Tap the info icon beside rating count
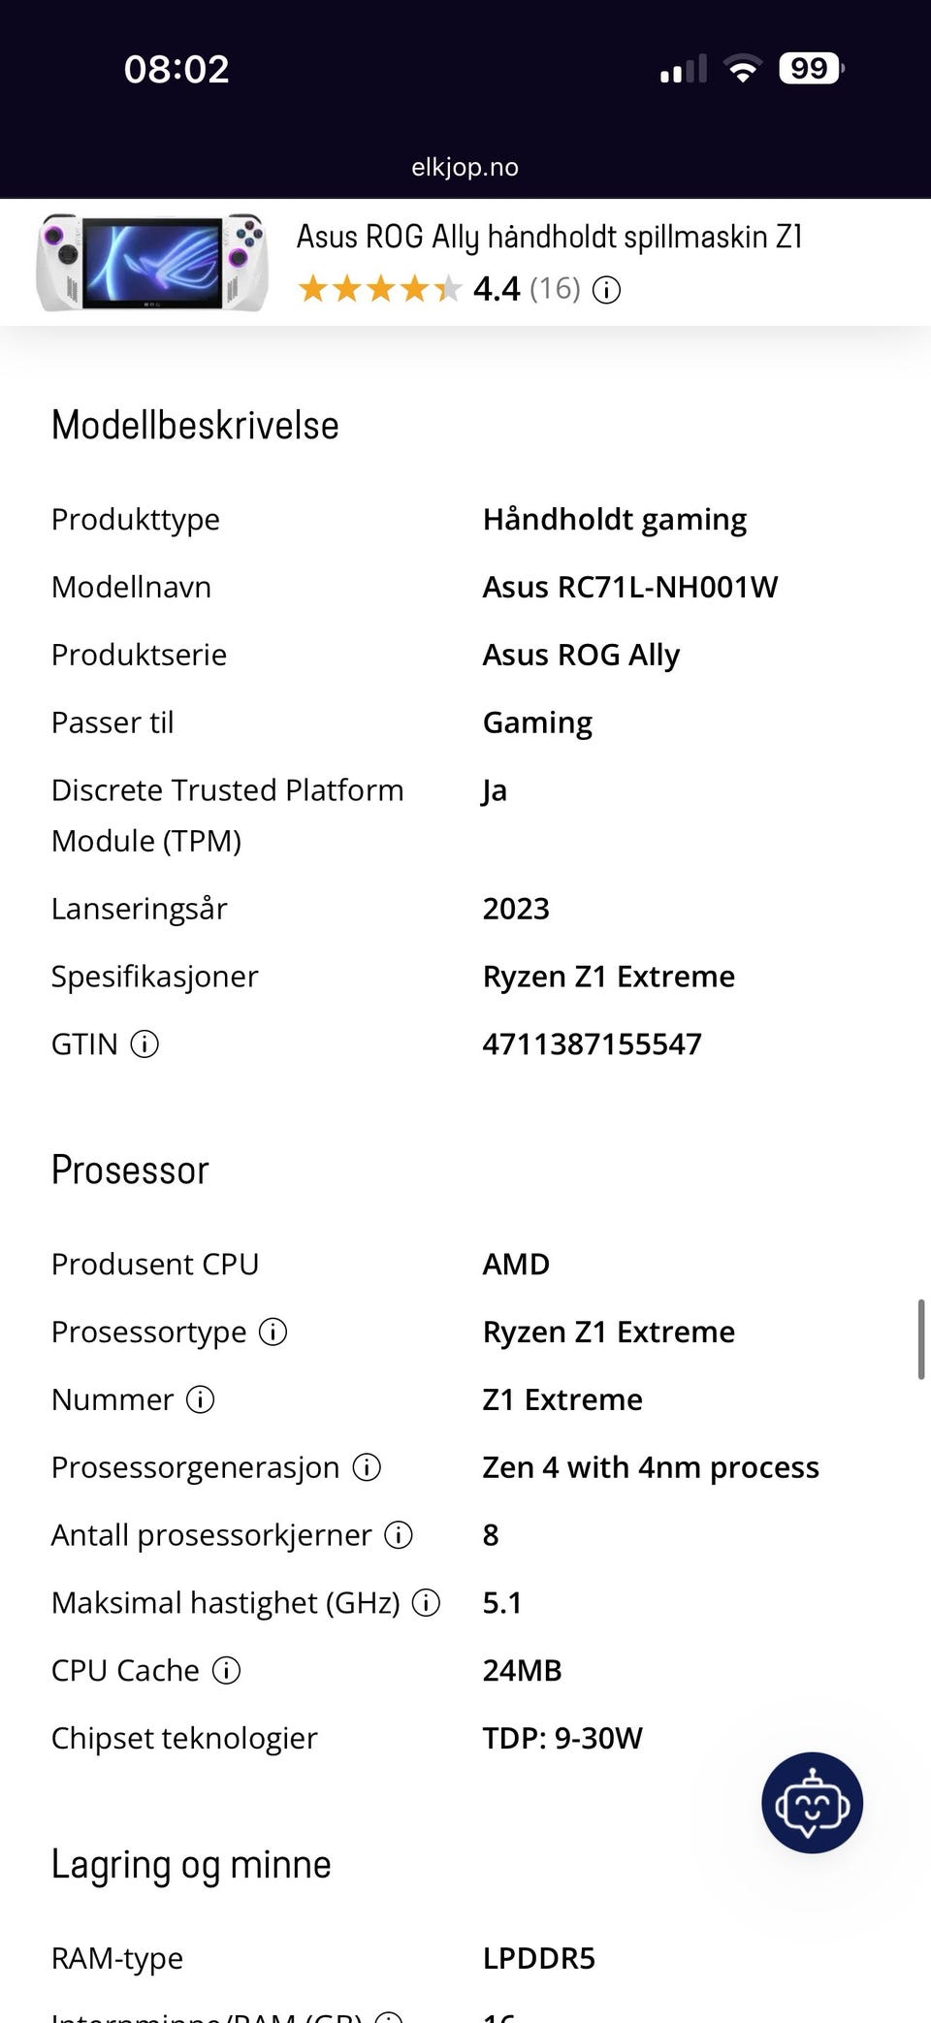The height and width of the screenshot is (2023, 931). click(x=606, y=289)
